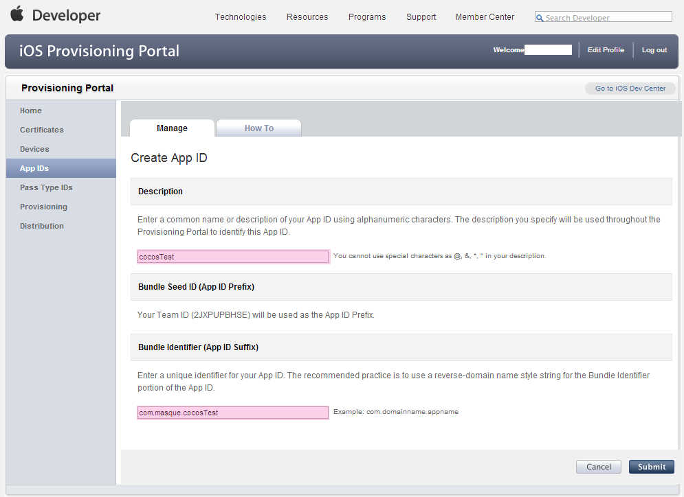Viewport: 684px width, 497px height.
Task: Click the special characters warning text
Action: (439, 255)
